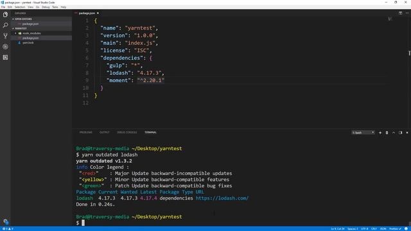Open the Debug menu
The image size is (411, 231).
46,7
